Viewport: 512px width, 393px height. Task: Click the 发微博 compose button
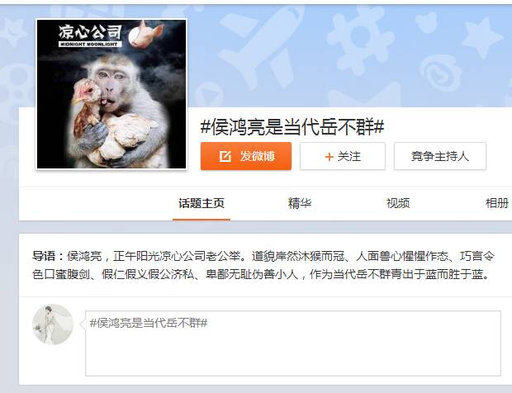coord(246,156)
